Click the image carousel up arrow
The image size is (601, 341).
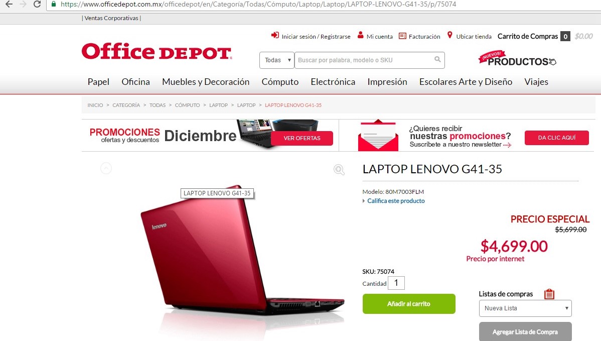[x=106, y=168]
